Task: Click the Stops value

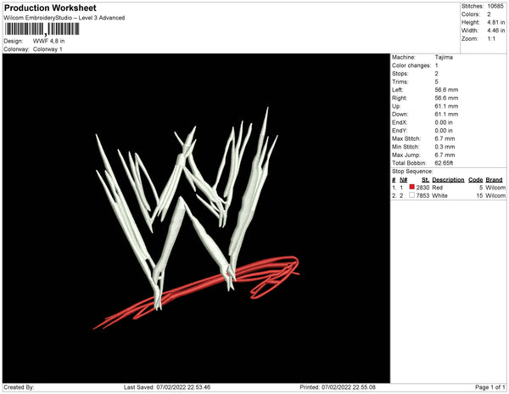Action: pyautogui.click(x=437, y=73)
